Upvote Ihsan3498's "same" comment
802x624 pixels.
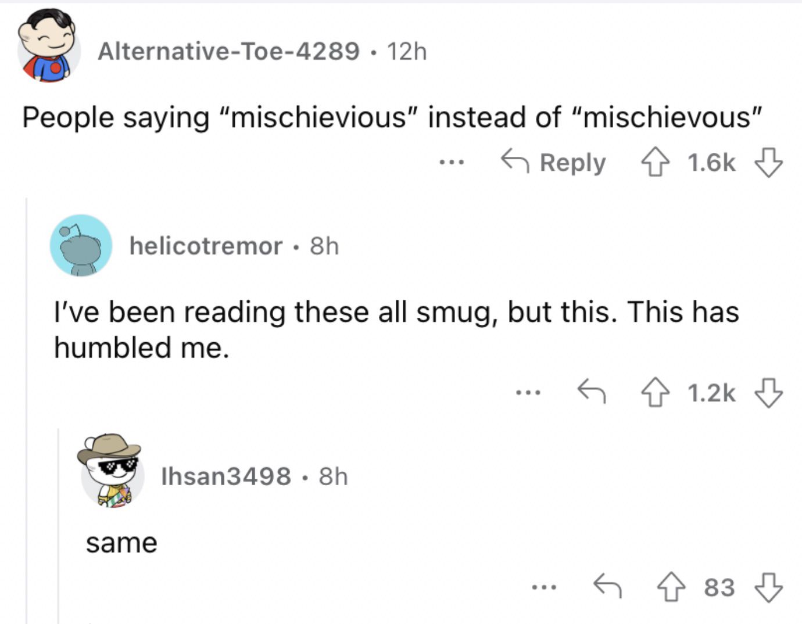(x=671, y=587)
